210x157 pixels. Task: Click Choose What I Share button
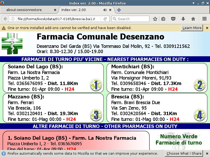[x=184, y=154]
